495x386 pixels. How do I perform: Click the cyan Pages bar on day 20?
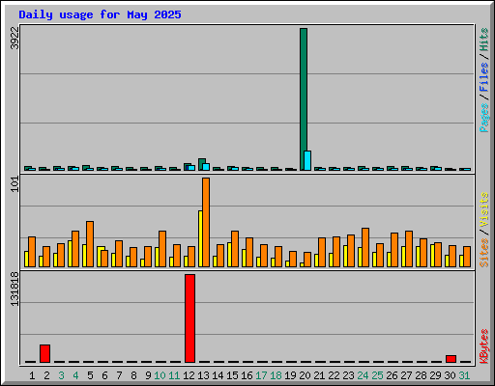(x=307, y=160)
